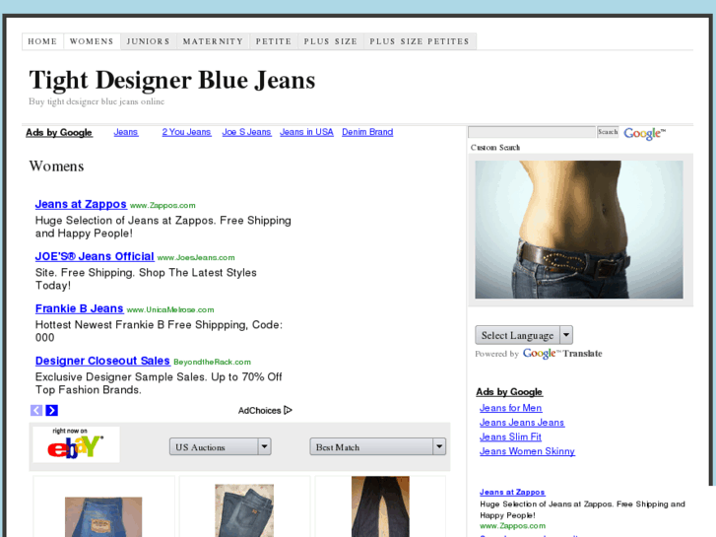
Task: Click the previous ads arrow icon
Action: [x=36, y=411]
